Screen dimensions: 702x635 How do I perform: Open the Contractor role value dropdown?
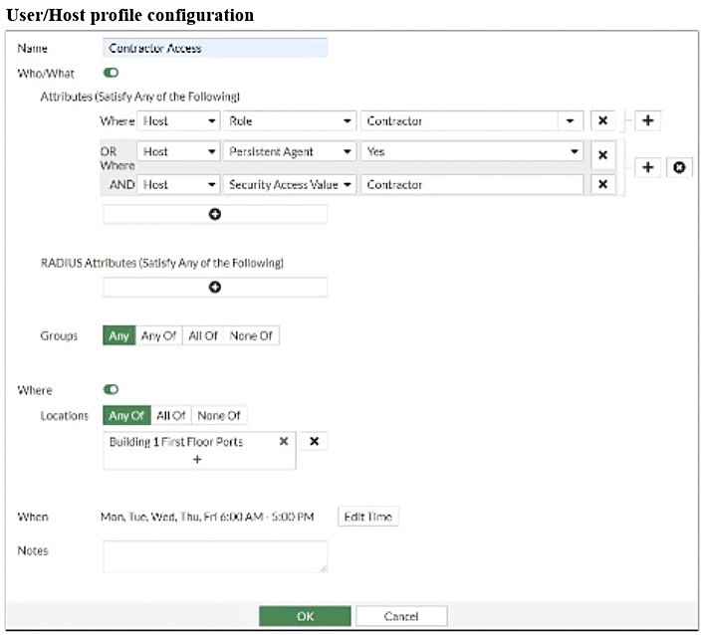[x=570, y=120]
